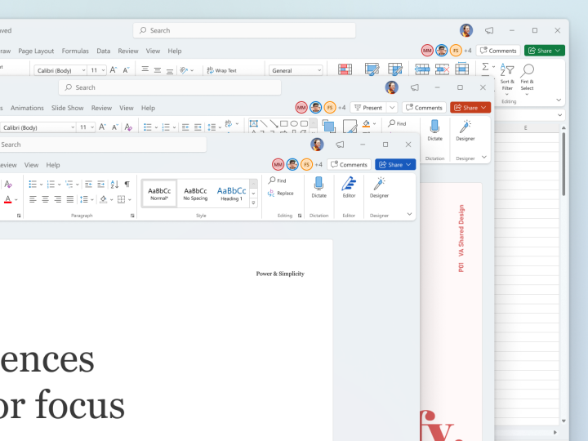Open PowerPoint Slide Show tab

click(x=68, y=108)
